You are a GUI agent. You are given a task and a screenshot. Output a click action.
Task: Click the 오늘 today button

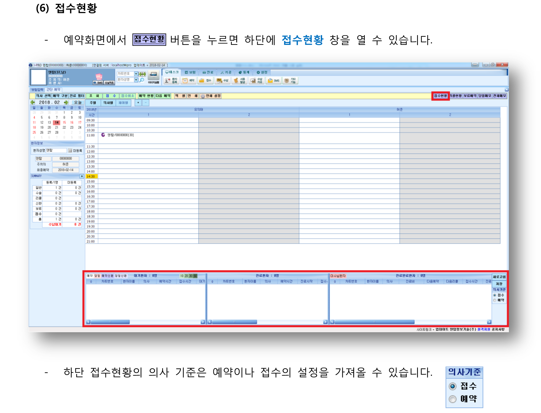pos(78,102)
